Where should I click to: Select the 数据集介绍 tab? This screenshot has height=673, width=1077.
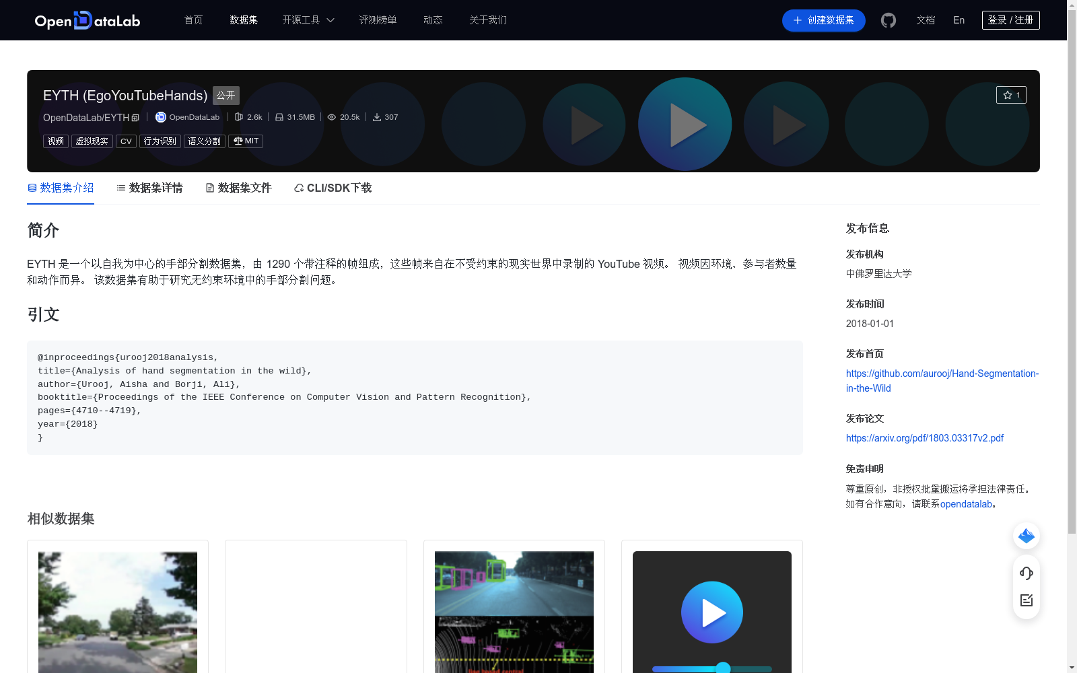click(x=61, y=188)
